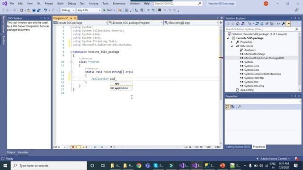This screenshot has width=303, height=170.
Task: Select App.config in Solution Explorer
Action: click(x=247, y=90)
